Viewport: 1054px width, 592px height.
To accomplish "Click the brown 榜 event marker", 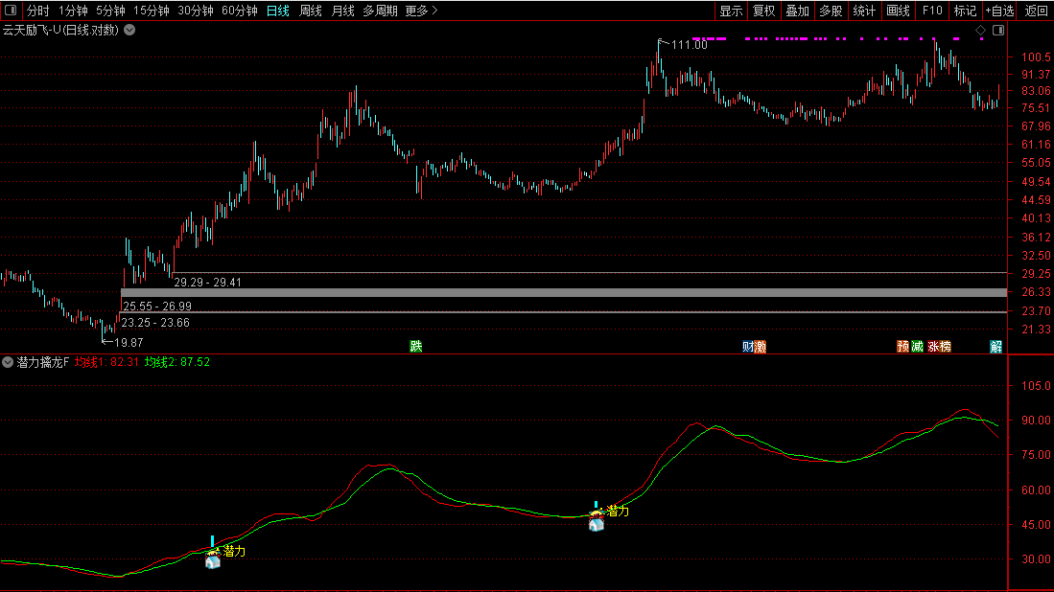I will [945, 347].
